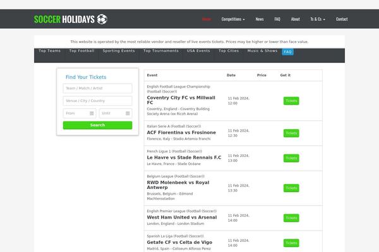Viewport: 379px width, 252px height.
Task: Open West Ham United vs Arsenal event
Action: [x=182, y=217]
